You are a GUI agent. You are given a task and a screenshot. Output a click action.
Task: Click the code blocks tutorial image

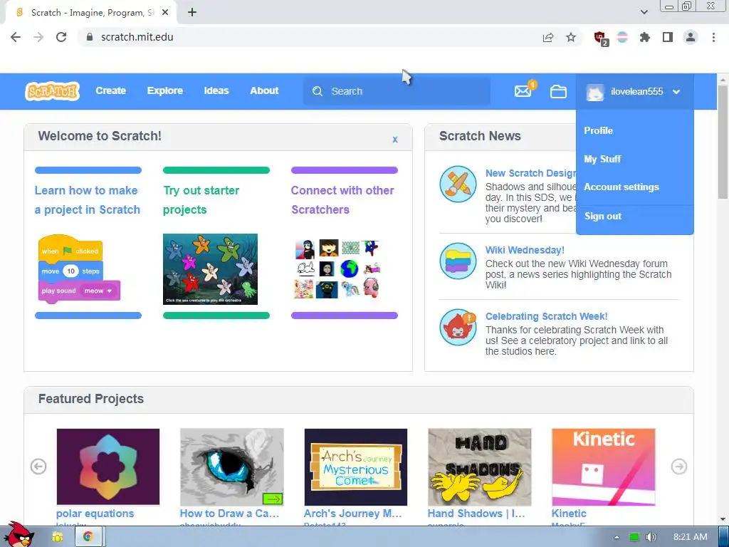click(x=79, y=269)
